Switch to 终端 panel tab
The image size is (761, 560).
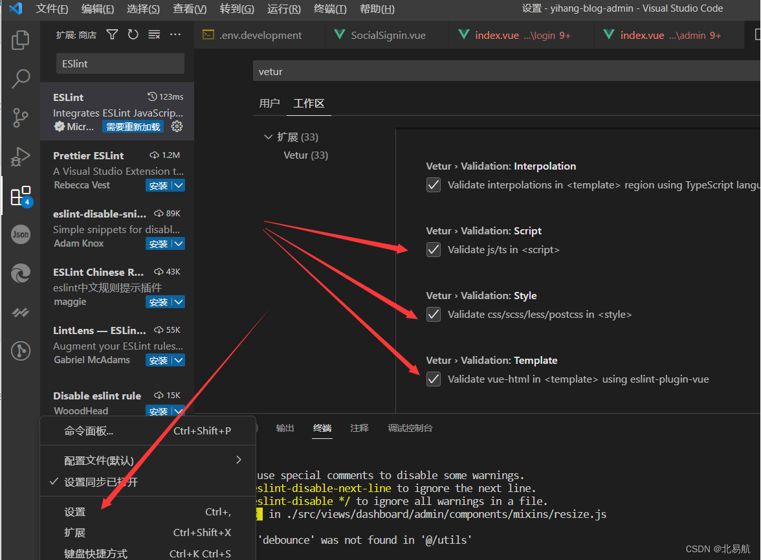tap(322, 428)
